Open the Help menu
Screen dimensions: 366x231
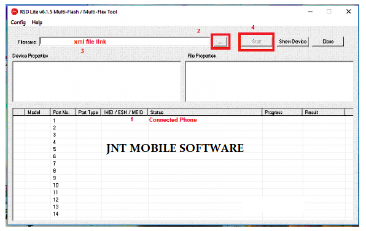point(37,22)
